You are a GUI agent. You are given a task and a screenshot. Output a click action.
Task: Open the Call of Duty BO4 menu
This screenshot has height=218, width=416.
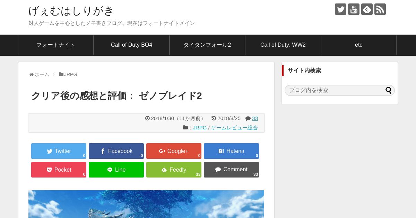click(x=131, y=45)
